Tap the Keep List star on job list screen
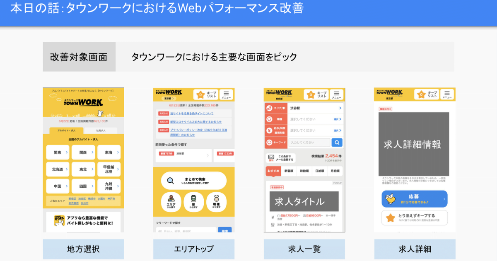Image resolution: width=497 pixels, height=261 pixels. (x=311, y=94)
